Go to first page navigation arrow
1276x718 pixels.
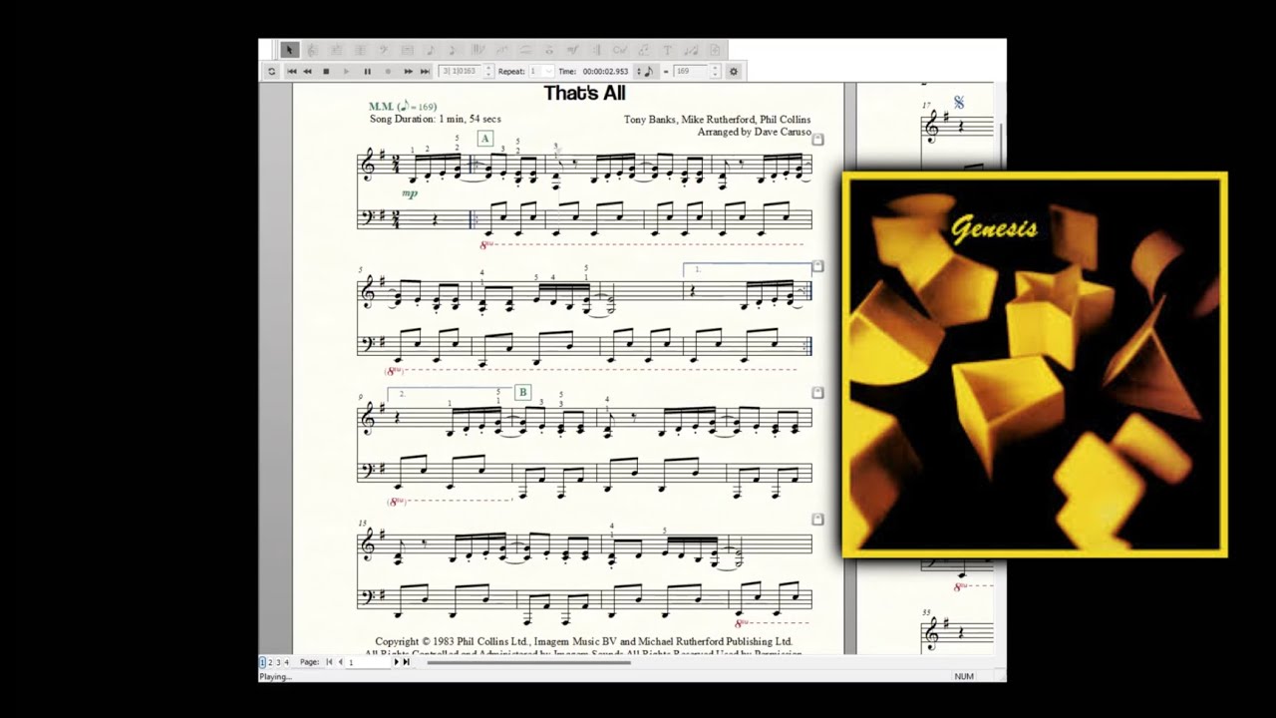point(330,662)
